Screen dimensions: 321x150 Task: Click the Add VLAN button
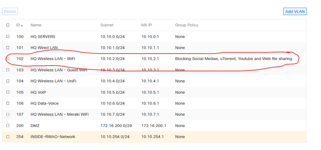295,12
